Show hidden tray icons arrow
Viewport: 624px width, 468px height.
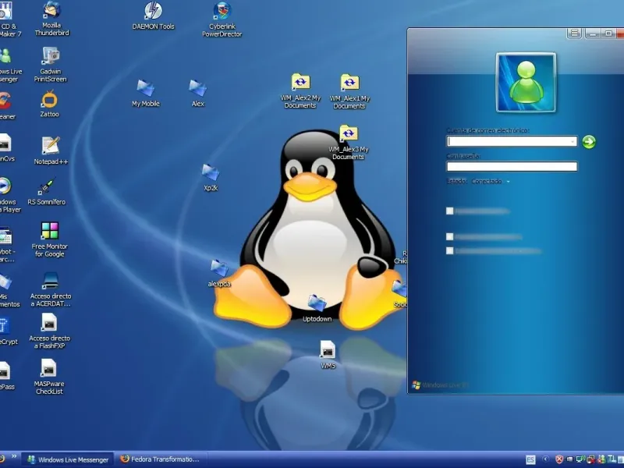545,459
